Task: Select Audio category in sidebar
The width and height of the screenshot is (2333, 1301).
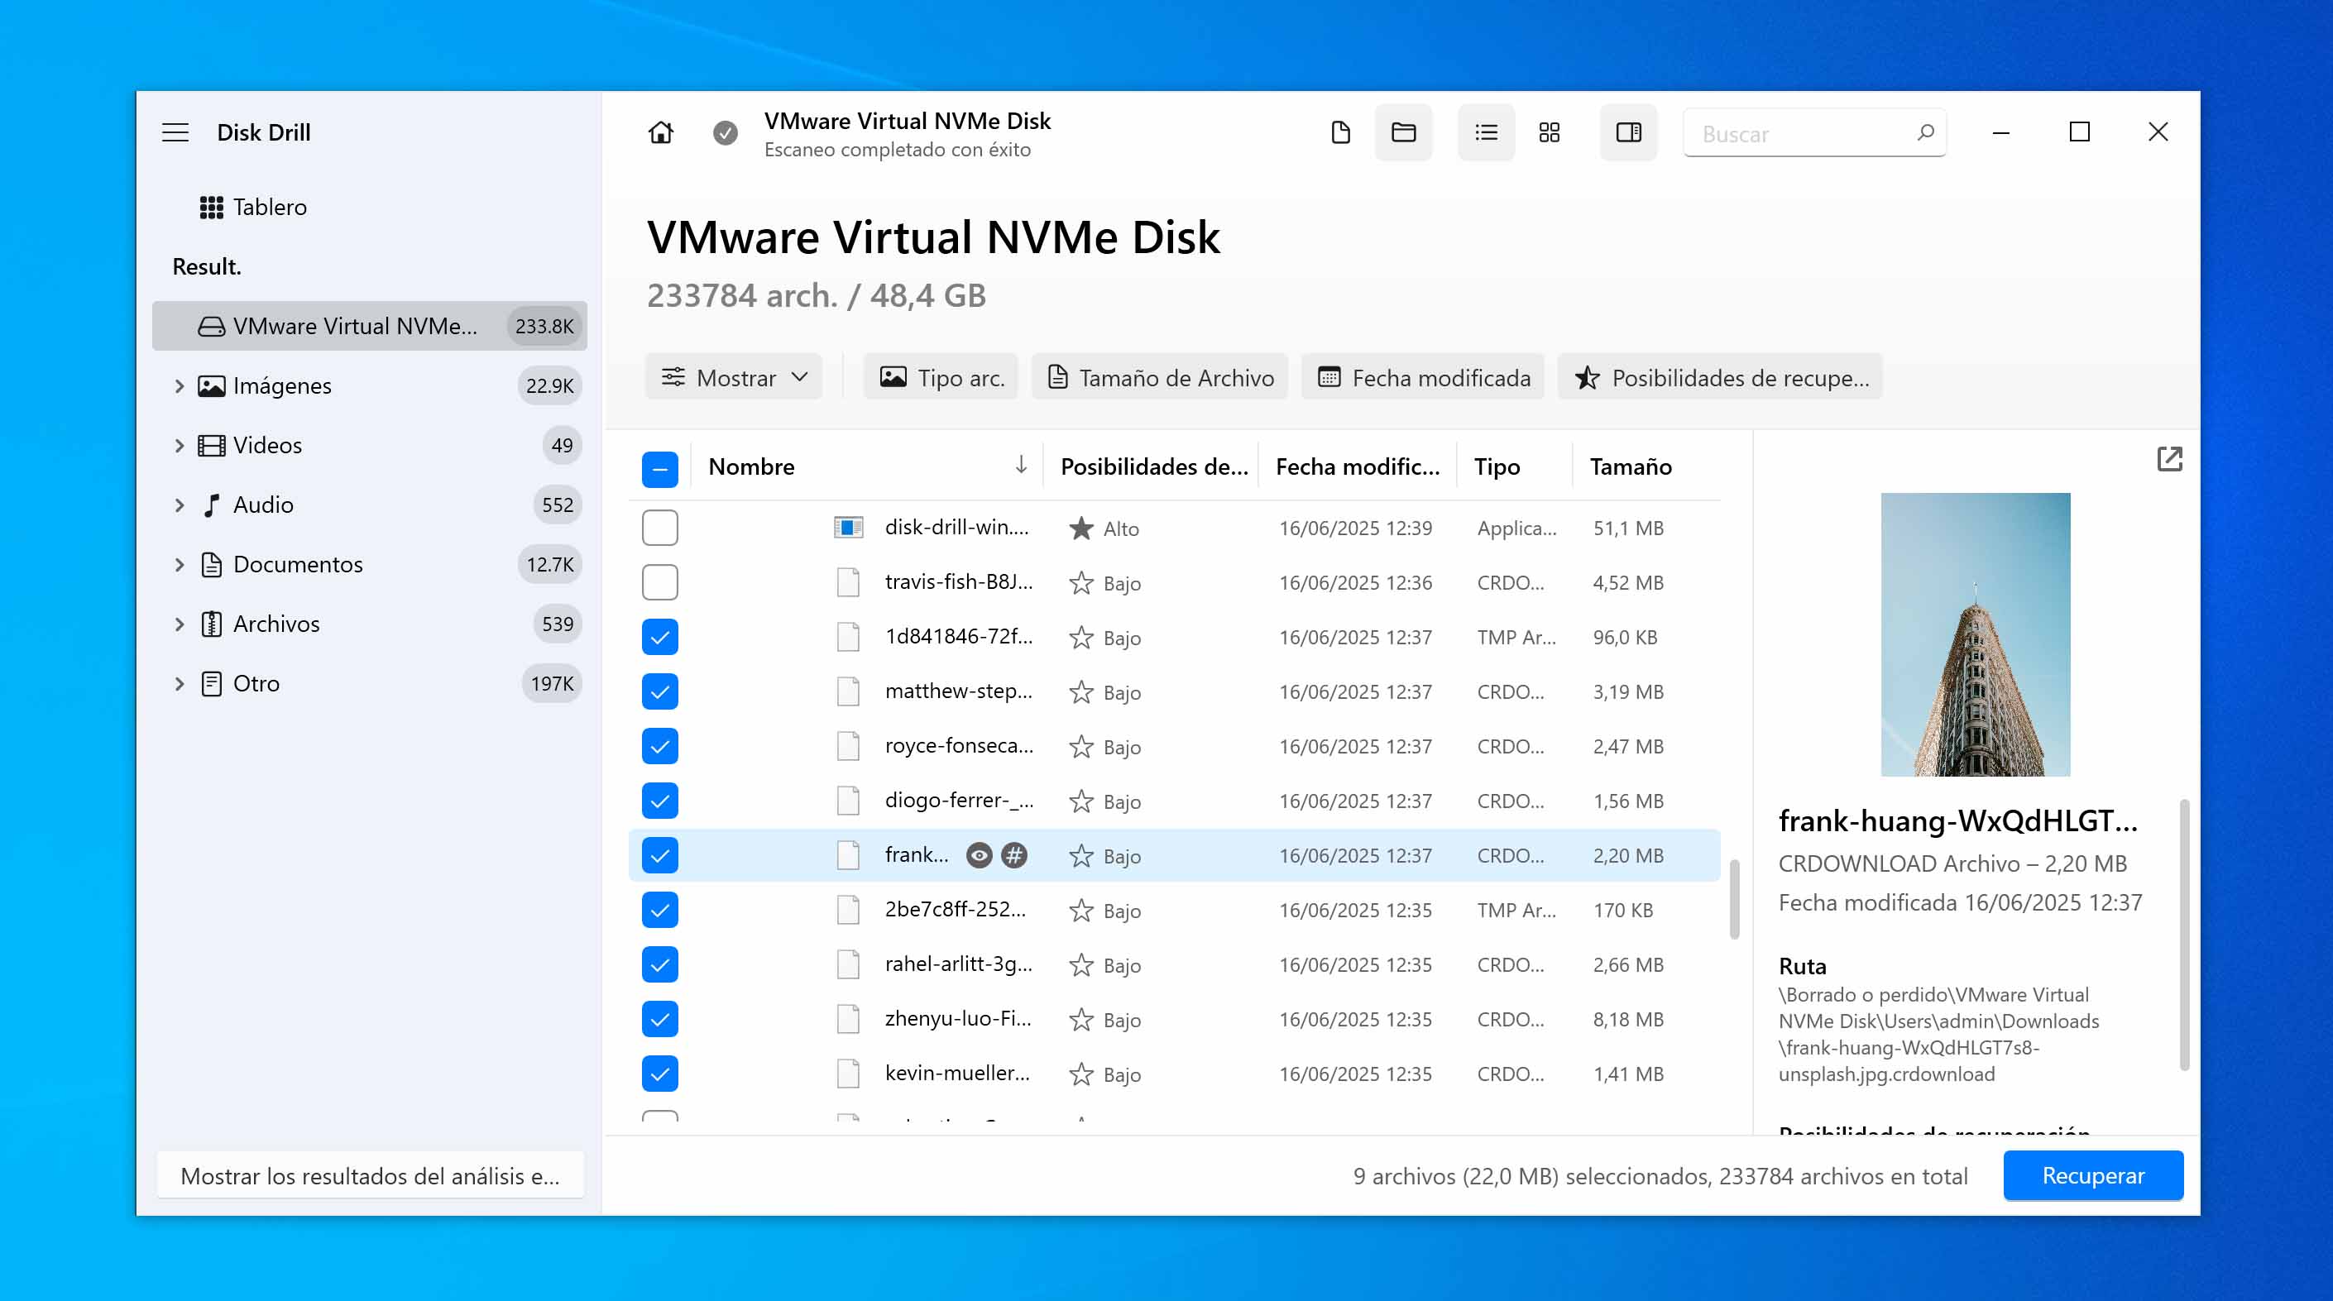Action: [x=370, y=505]
